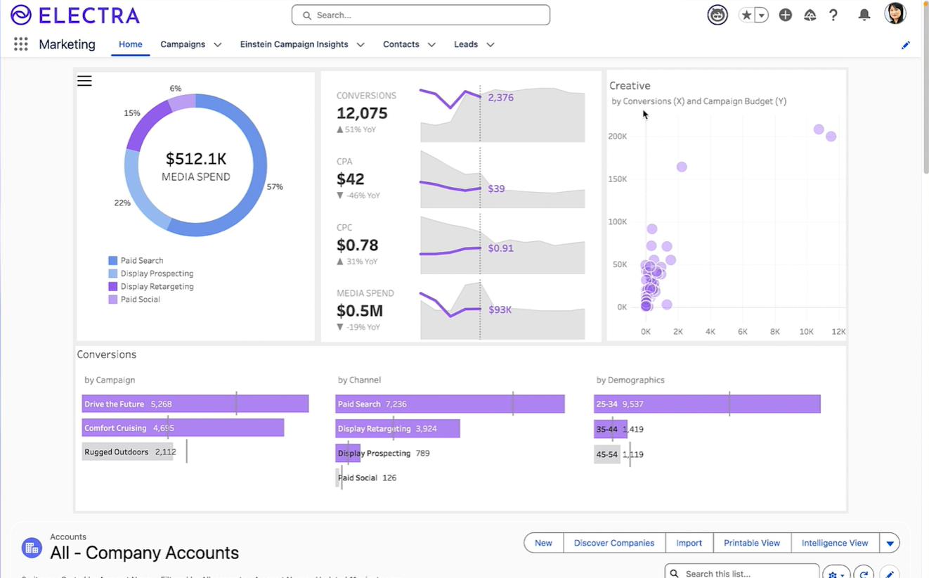Expand the favorites list dropdown arrow
The width and height of the screenshot is (929, 578).
pyautogui.click(x=761, y=15)
